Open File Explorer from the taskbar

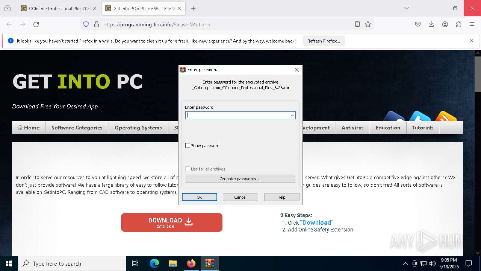point(172,263)
